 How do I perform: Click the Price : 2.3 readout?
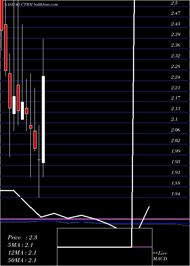click(22, 237)
